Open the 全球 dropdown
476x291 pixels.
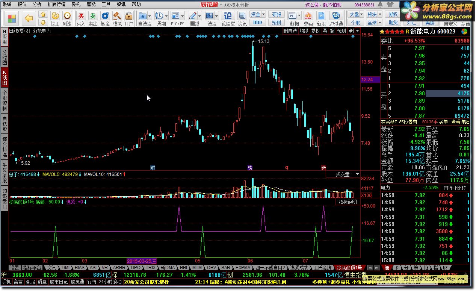click(x=374, y=23)
